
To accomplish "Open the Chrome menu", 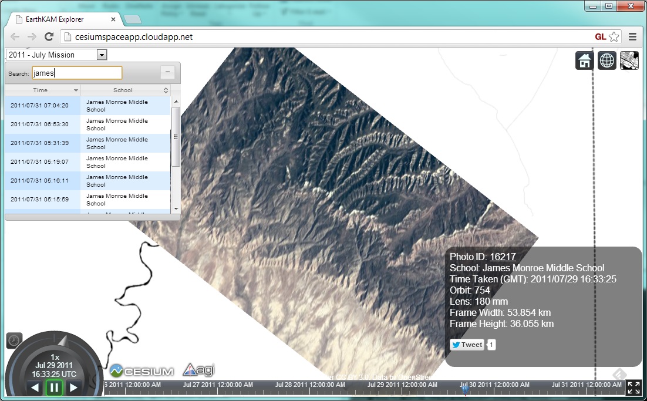I will click(x=632, y=37).
